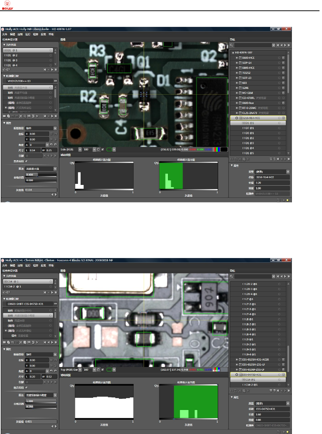The image size is (322, 434).
Task: Toggle the eye icon on the SOP-14 row
Action: (x=283, y=63)
